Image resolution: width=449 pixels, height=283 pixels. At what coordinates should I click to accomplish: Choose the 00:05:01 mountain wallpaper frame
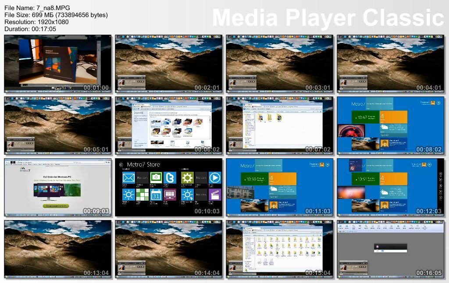click(58, 126)
